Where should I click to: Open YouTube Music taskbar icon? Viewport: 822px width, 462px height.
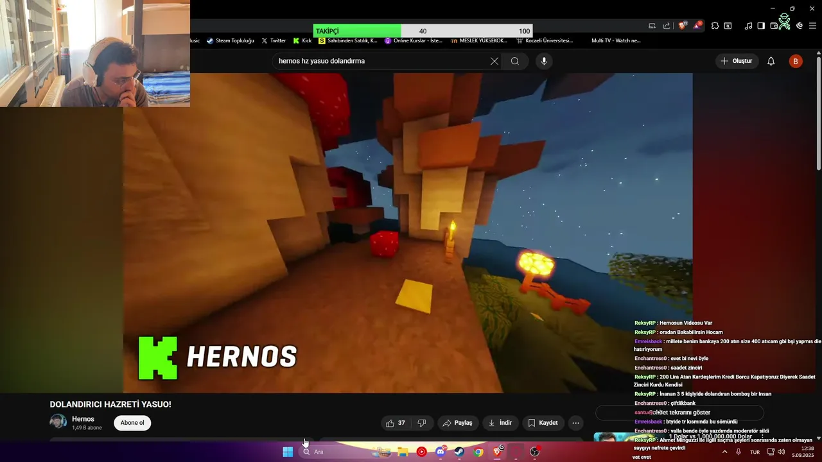[x=421, y=452]
